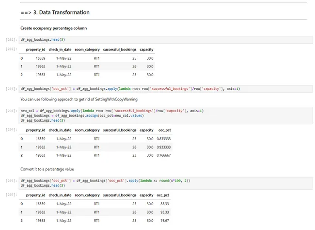Click successful_bookings header in output 292 table

(120, 49)
